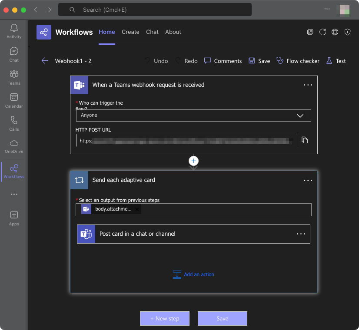The width and height of the screenshot is (359, 330).
Task: Pop out the app in new window
Action: pos(310,32)
